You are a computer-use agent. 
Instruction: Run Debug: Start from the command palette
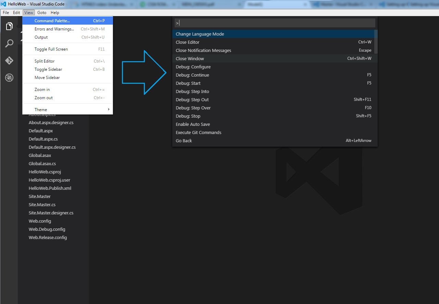[188, 83]
